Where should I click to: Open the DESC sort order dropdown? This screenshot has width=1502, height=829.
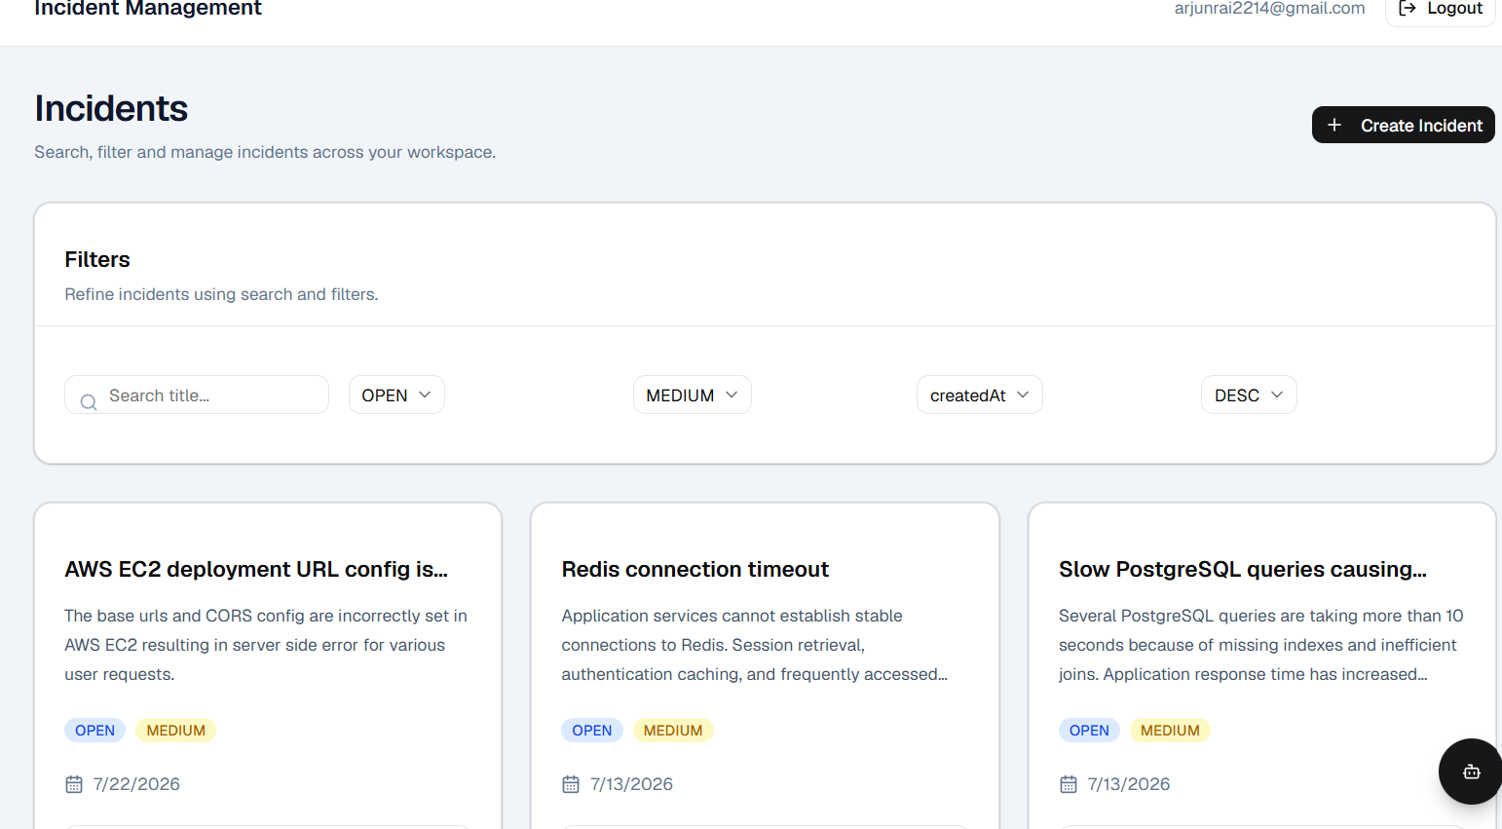pos(1249,395)
